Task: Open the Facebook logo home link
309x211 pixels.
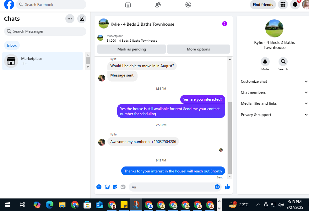Action: [9, 4]
